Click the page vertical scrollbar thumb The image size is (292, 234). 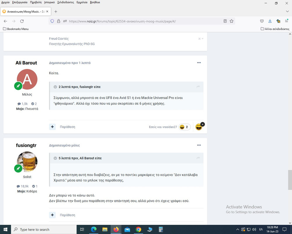(290, 180)
